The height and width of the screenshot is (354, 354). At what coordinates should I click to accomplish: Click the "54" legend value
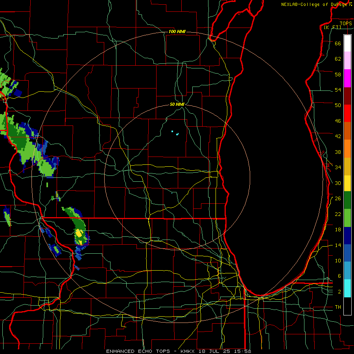[338, 90]
